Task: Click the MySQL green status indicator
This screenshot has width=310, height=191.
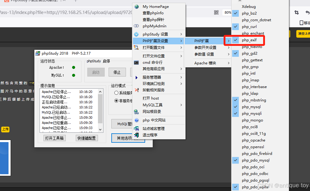Action: pos(74,75)
